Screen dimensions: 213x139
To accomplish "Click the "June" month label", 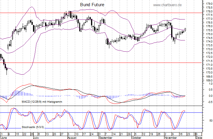I will [x=4, y=138].
